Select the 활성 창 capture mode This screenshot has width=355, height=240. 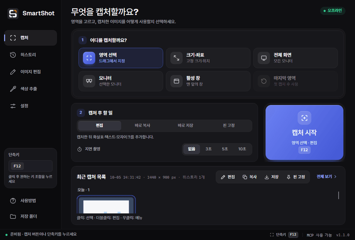click(208, 81)
